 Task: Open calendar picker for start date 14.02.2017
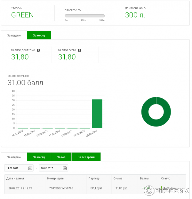tap(30, 168)
